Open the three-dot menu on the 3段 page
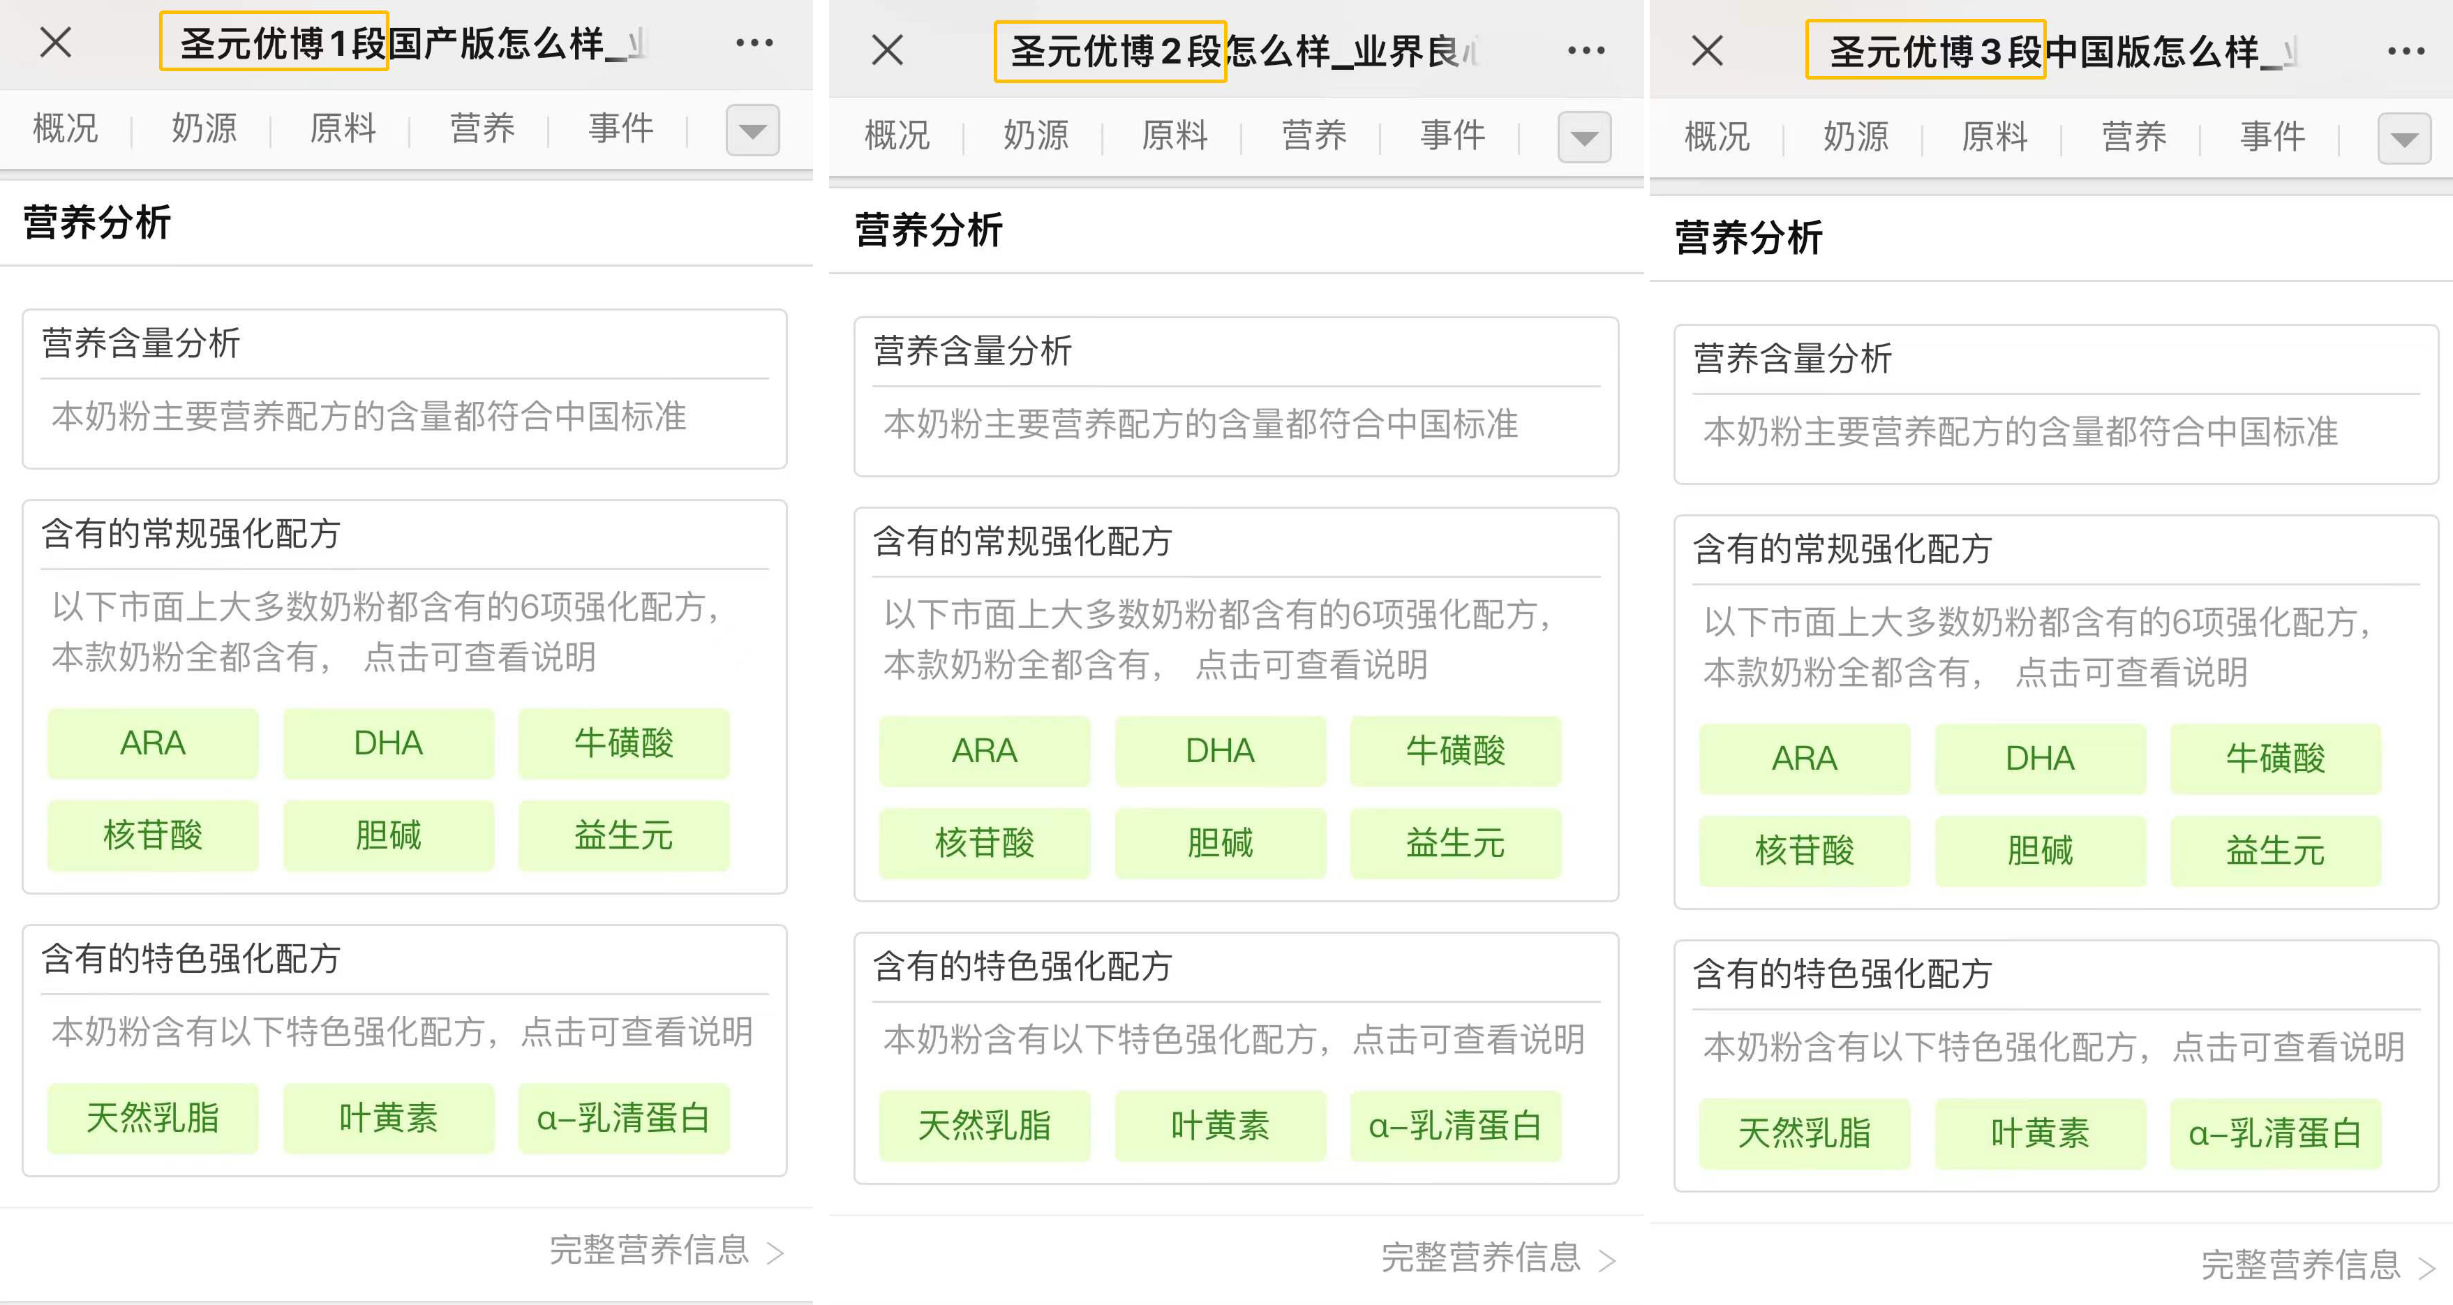Screen dimensions: 2453x1305 [2406, 52]
